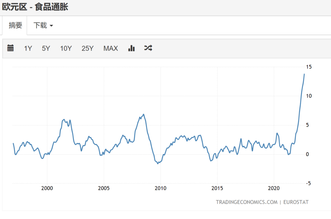Image resolution: width=331 pixels, height=219 pixels.
Task: Open the bar chart type selector
Action: [131, 48]
